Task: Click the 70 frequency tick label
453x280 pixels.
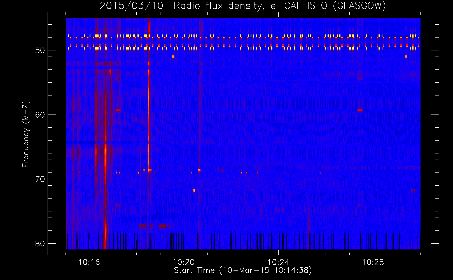Action: click(x=40, y=179)
